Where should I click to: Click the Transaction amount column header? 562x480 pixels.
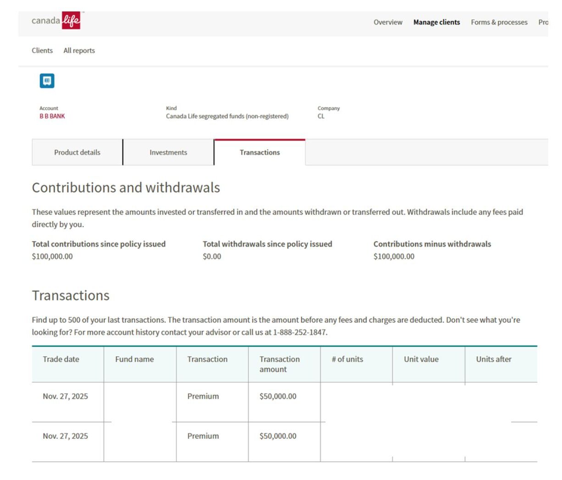click(279, 364)
